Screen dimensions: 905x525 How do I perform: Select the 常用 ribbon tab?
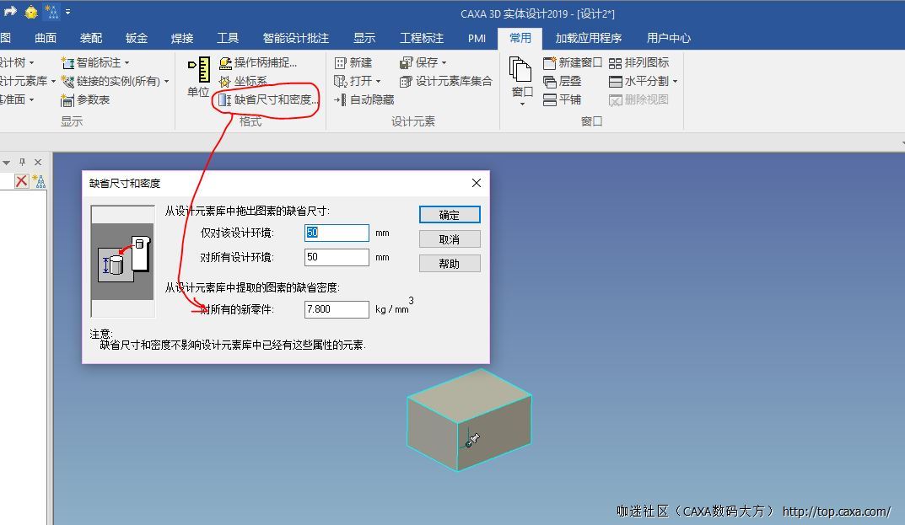[520, 38]
